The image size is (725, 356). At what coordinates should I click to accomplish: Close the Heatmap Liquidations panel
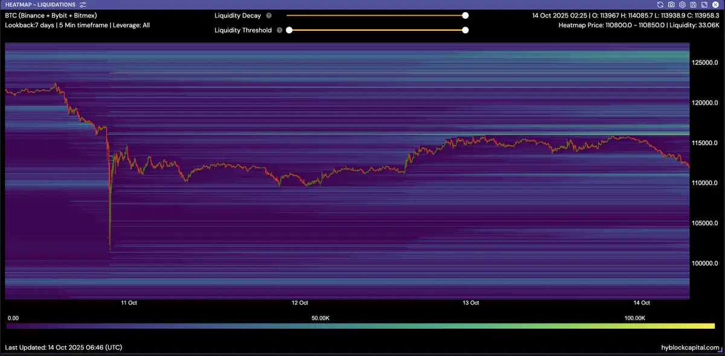[715, 4]
